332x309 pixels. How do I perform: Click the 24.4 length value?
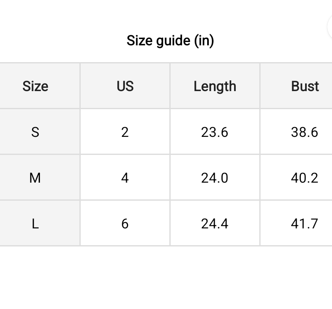click(215, 224)
